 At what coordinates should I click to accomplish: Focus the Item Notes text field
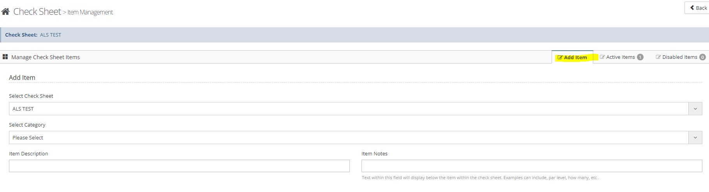(531, 166)
